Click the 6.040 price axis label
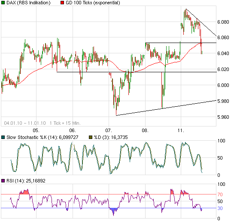The height and width of the screenshot is (222, 234). point(223,53)
